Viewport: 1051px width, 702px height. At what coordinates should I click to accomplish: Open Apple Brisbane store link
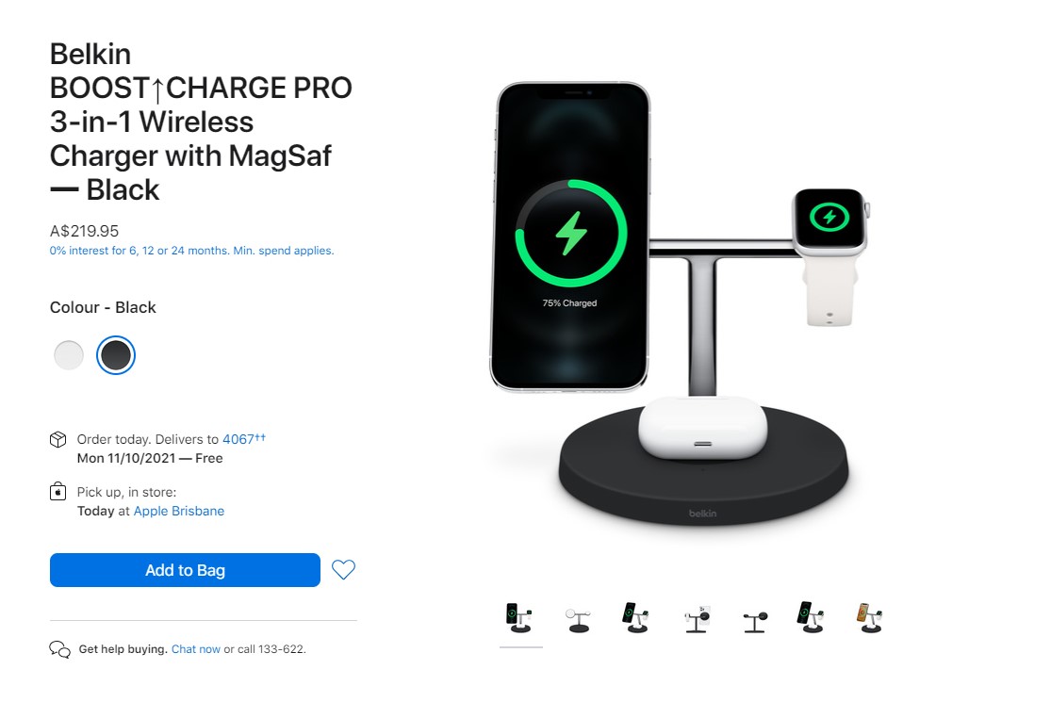pos(179,511)
